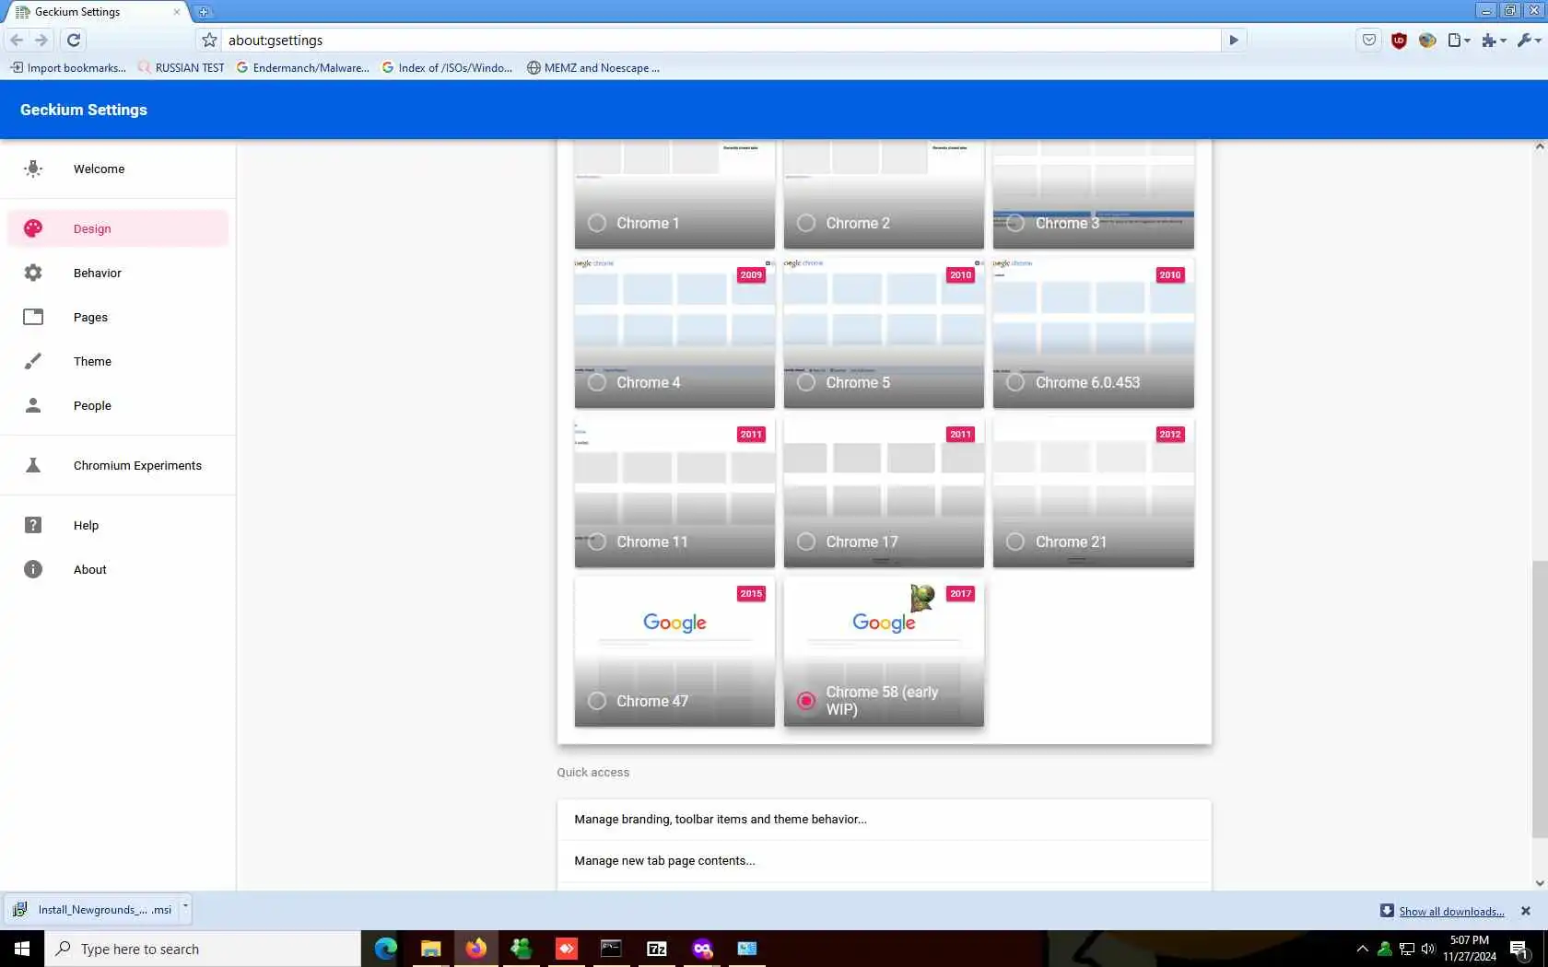Open Chromium Experiments section

pyautogui.click(x=118, y=465)
